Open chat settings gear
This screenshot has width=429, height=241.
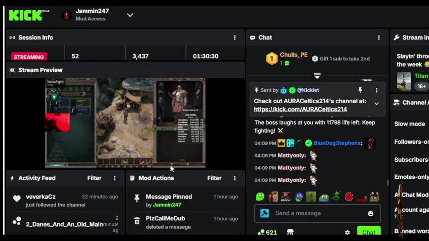coord(348,232)
